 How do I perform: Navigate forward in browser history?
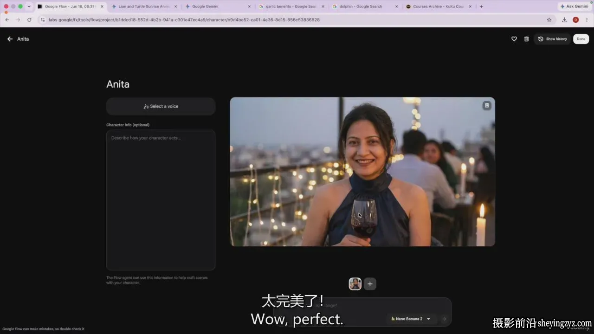18,20
